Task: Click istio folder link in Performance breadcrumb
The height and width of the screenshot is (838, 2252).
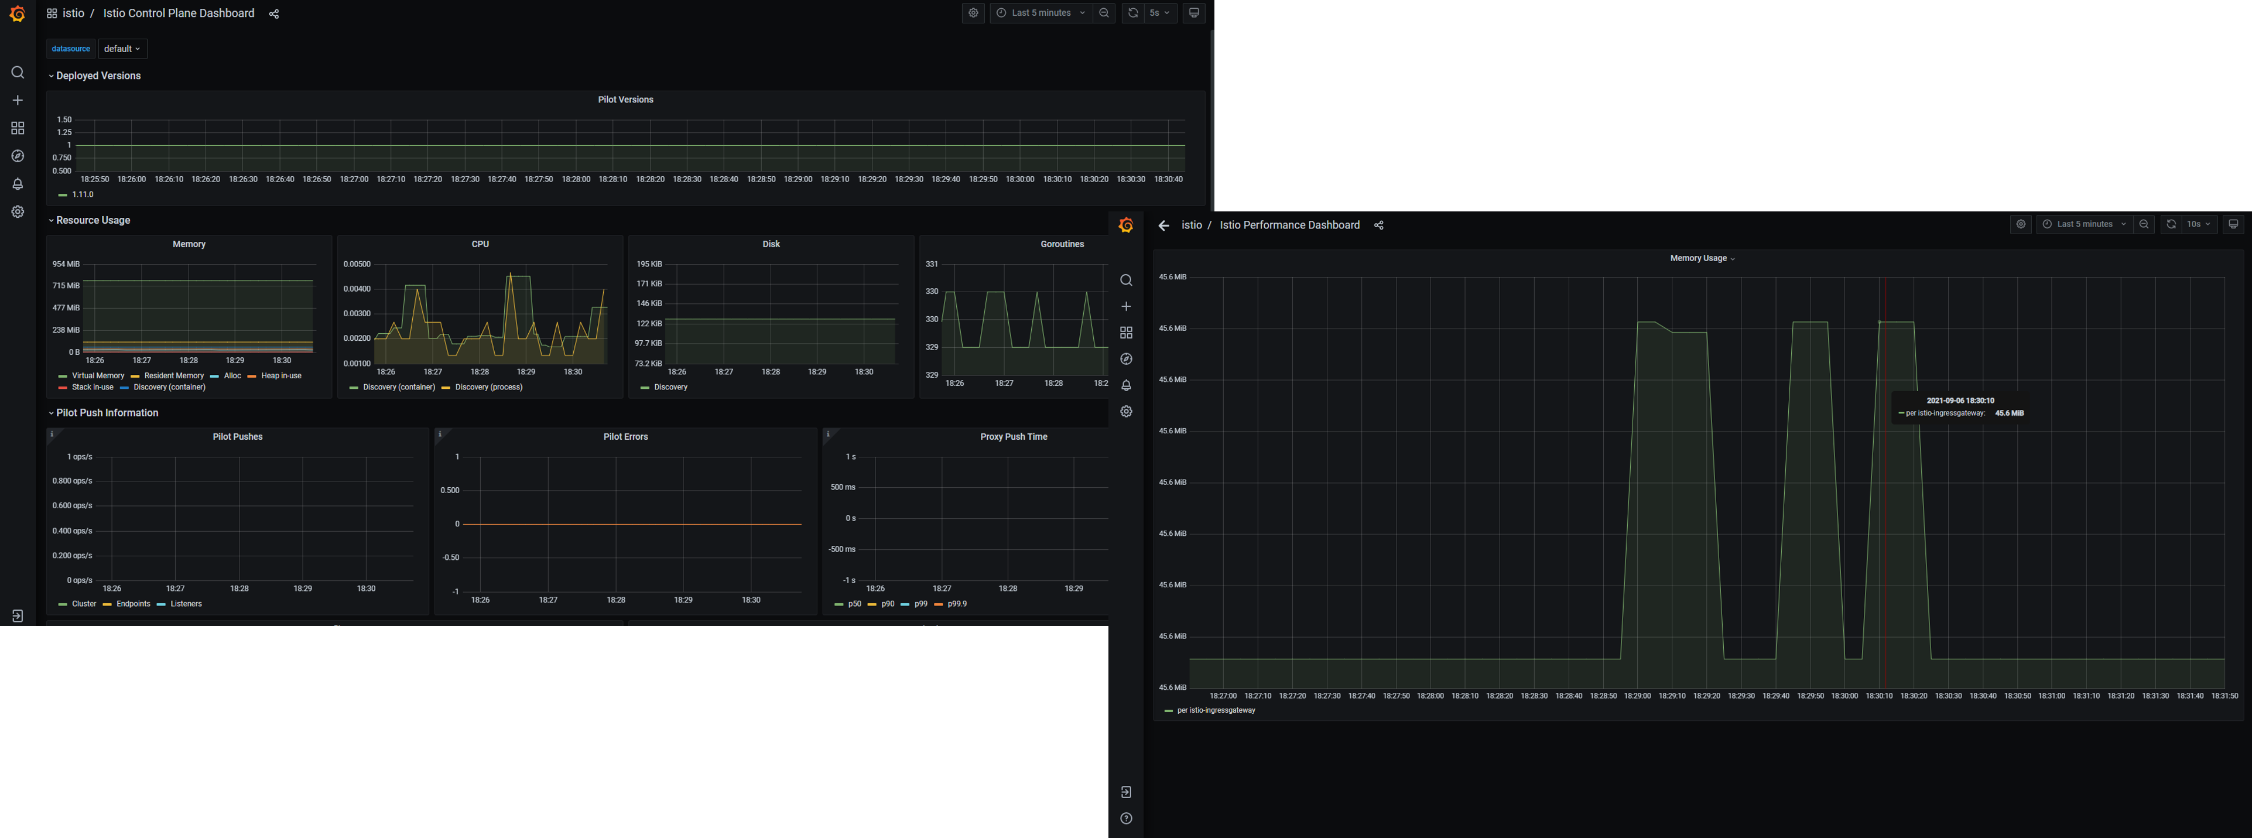Action: (1192, 225)
